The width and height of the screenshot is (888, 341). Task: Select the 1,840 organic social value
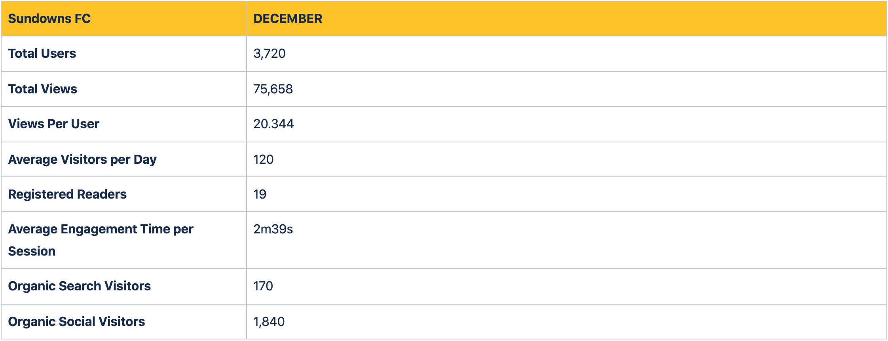(269, 322)
